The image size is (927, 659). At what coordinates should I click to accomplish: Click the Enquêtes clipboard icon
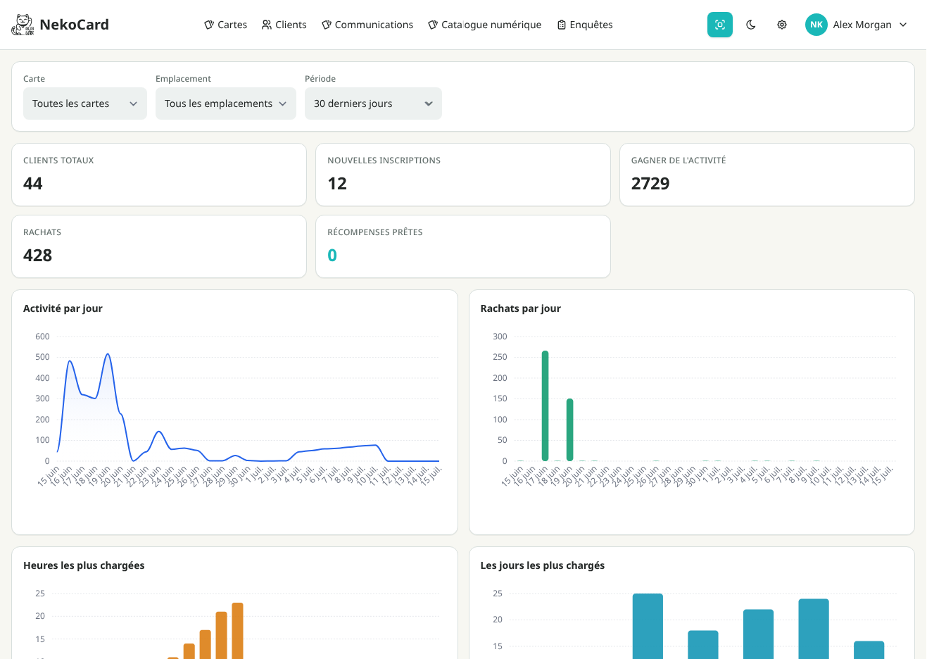[x=562, y=25]
